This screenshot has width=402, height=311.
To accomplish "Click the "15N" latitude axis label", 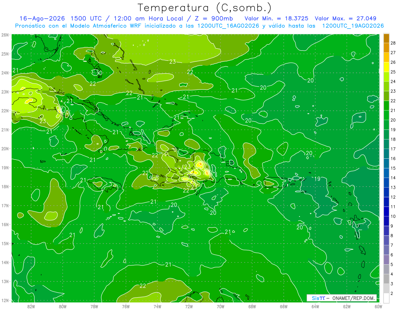I will tap(5, 243).
